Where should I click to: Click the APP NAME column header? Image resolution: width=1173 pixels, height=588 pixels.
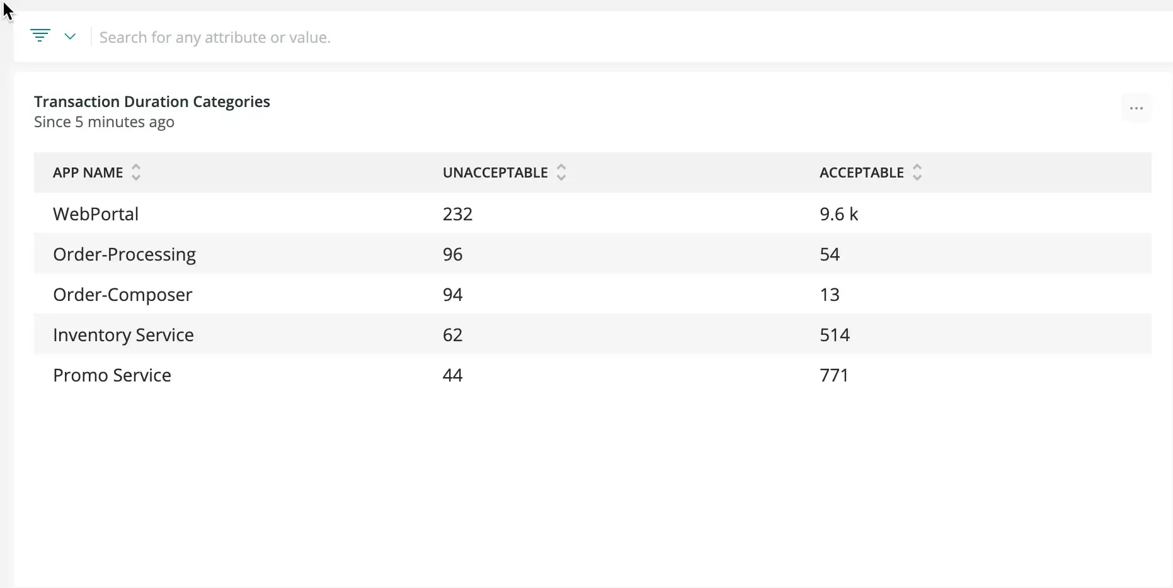click(x=88, y=172)
